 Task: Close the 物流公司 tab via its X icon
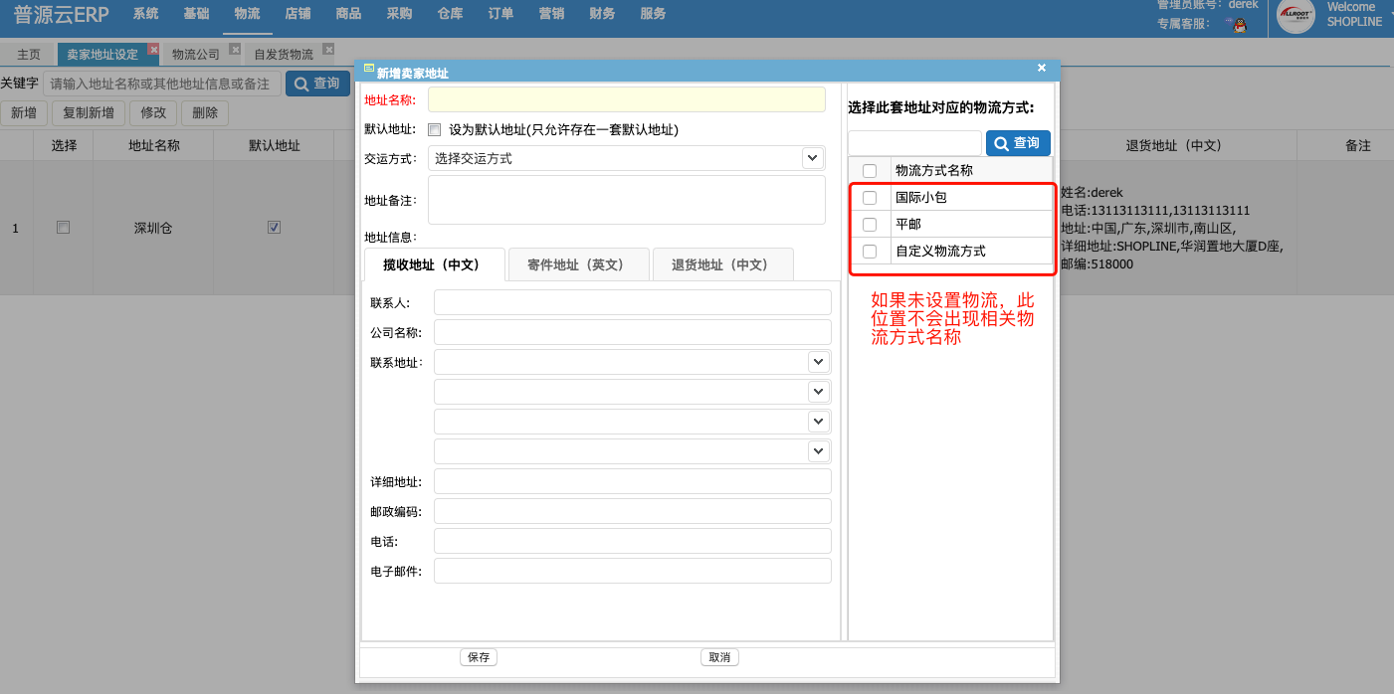235,49
